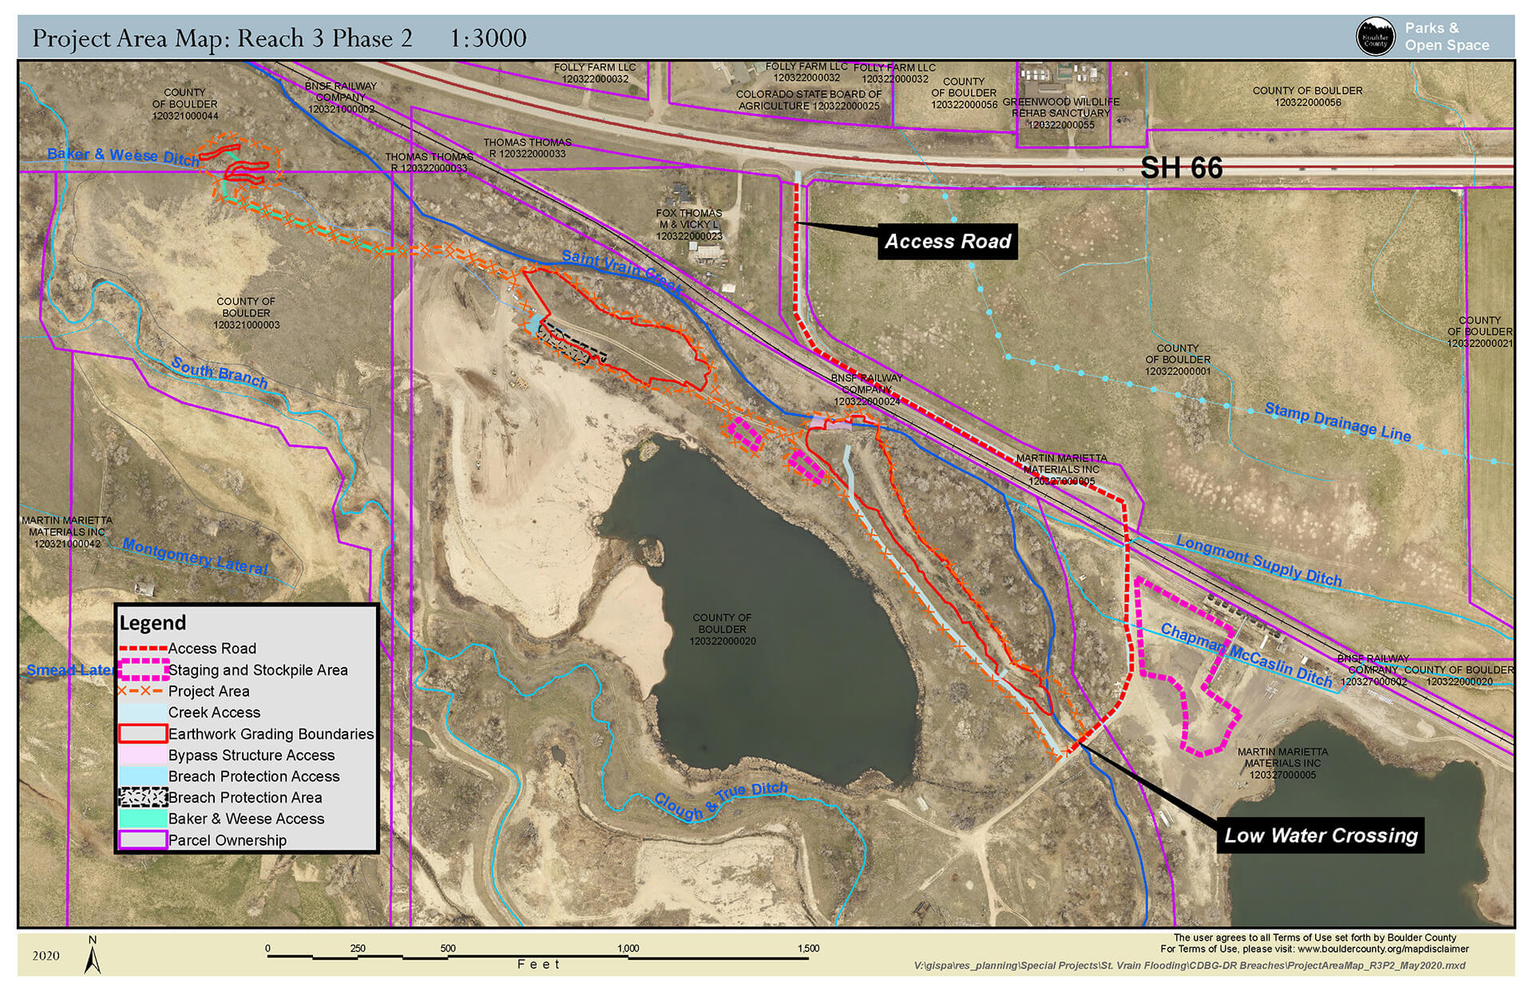The height and width of the screenshot is (991, 1533).
Task: Click the 'Clough & True Ditch' label
Action: (721, 800)
